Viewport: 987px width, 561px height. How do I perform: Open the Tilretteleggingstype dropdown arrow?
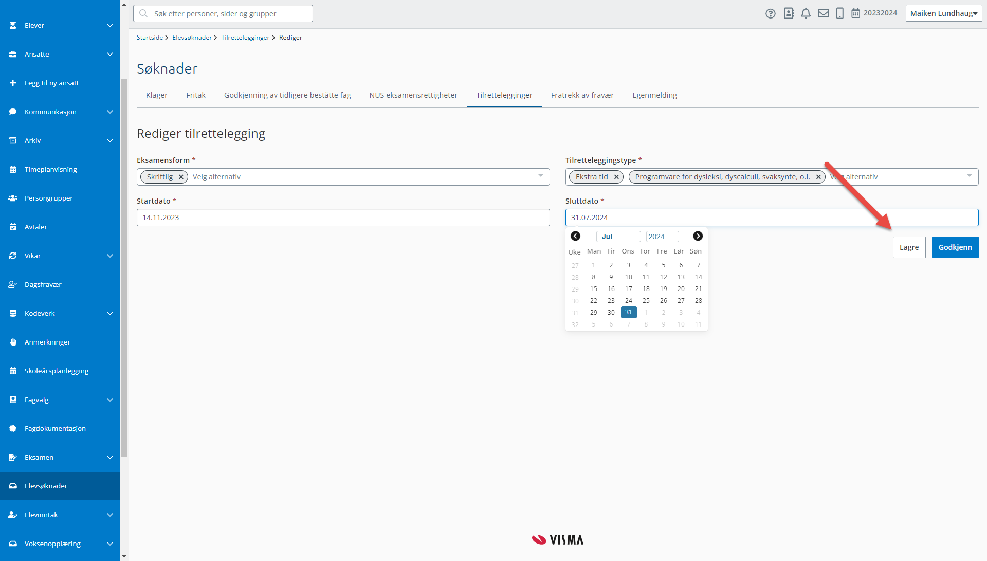point(970,176)
